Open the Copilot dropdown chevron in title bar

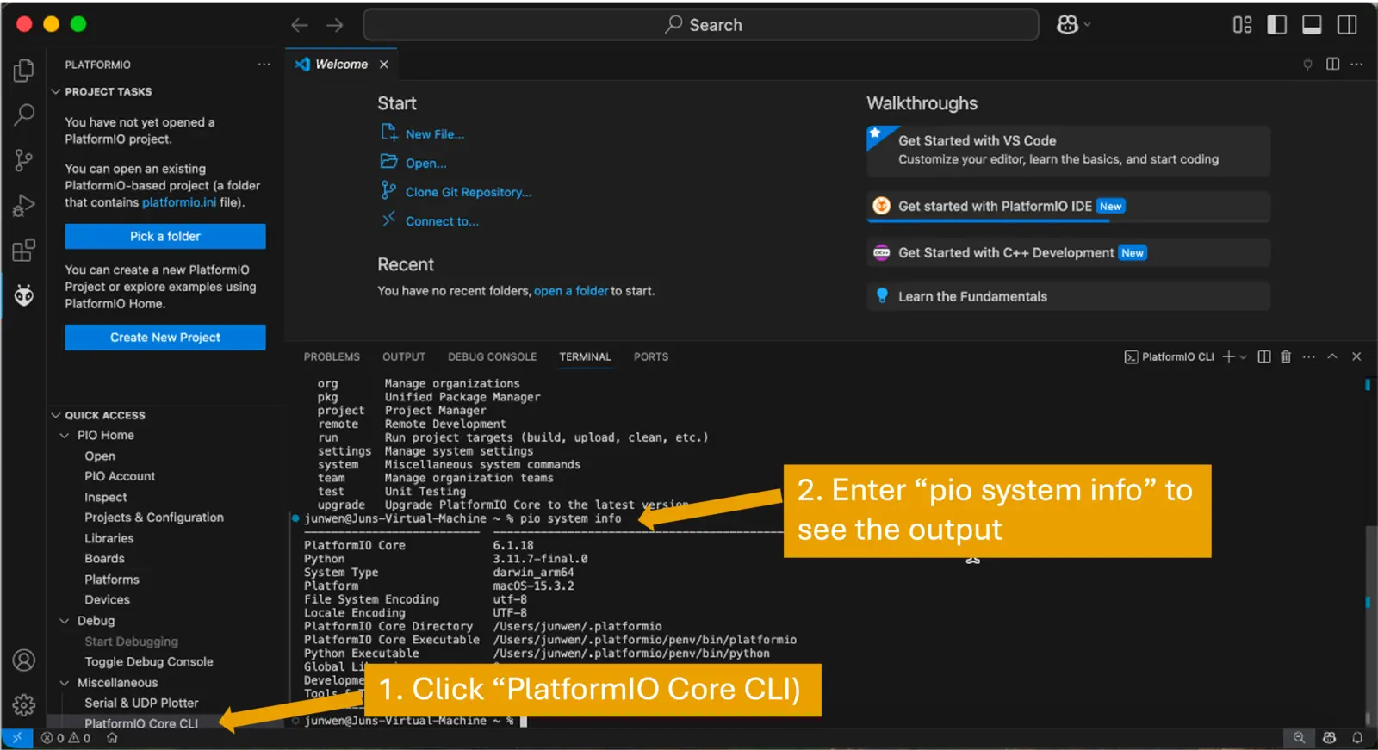pos(1087,25)
